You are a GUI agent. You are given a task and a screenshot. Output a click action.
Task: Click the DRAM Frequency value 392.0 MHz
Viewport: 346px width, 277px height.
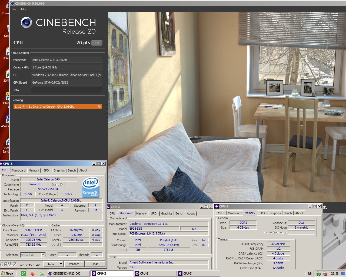(278, 244)
